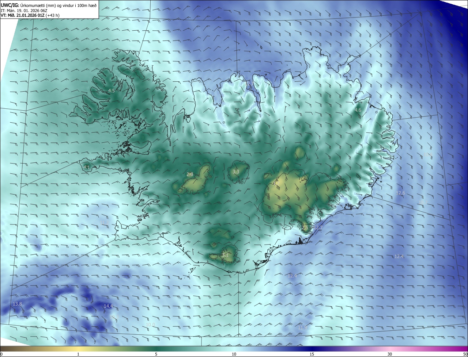Click the 5 tick on the color scale
The image size is (468, 357).
coord(156,354)
